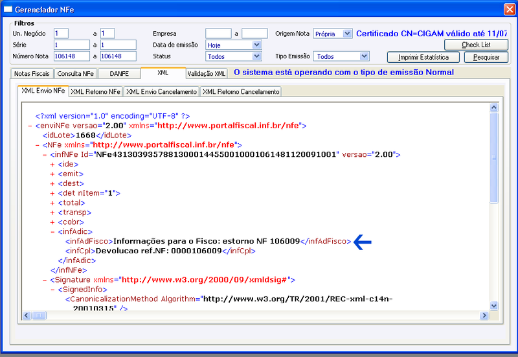
Task: Click the first Empresa field
Action: [218, 34]
